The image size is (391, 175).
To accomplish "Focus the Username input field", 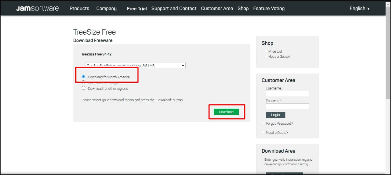I will pos(287,94).
